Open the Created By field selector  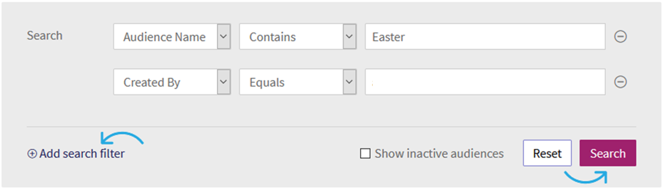click(x=172, y=82)
